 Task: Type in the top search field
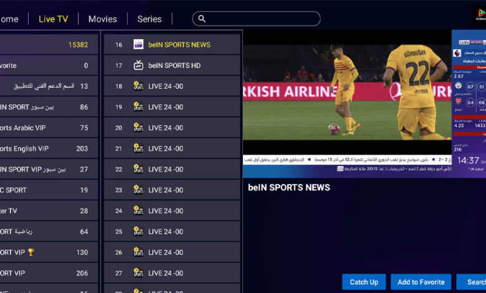click(262, 19)
